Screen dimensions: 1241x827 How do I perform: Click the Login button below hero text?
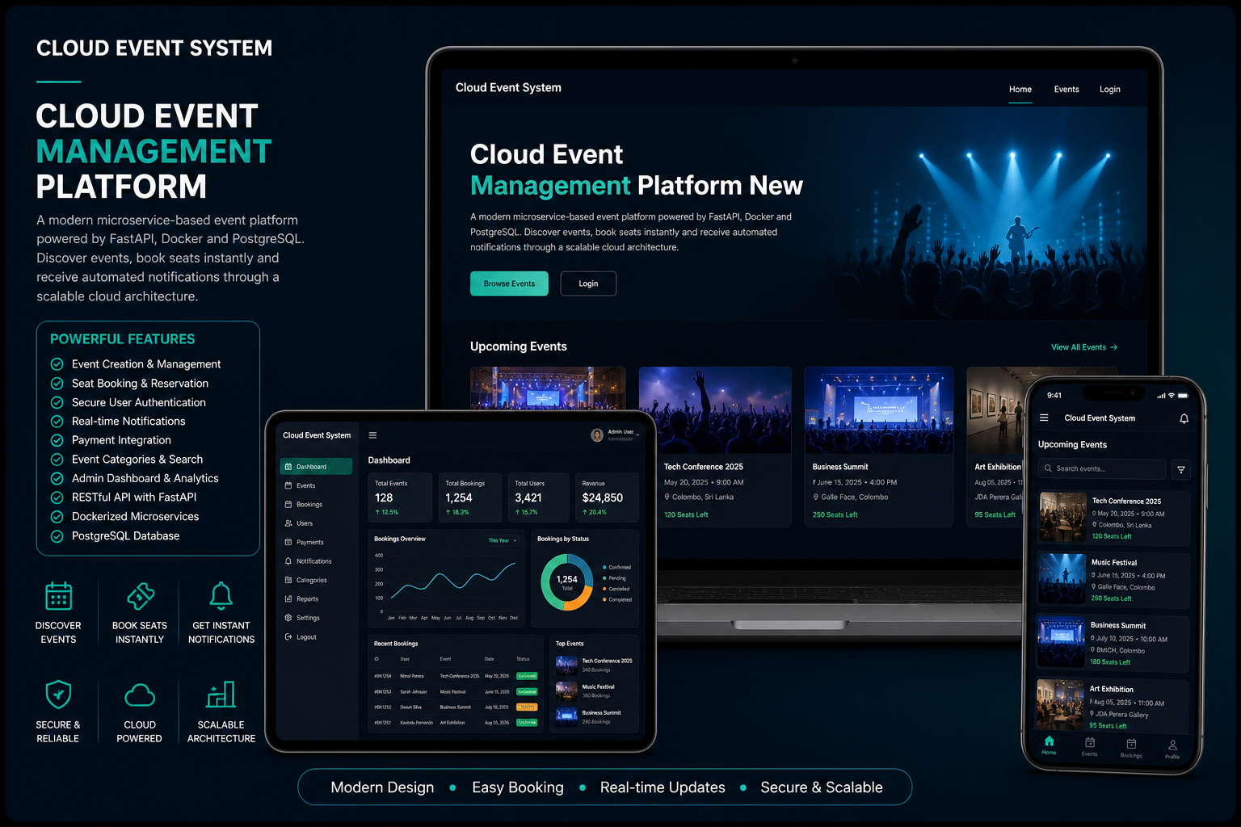click(588, 283)
